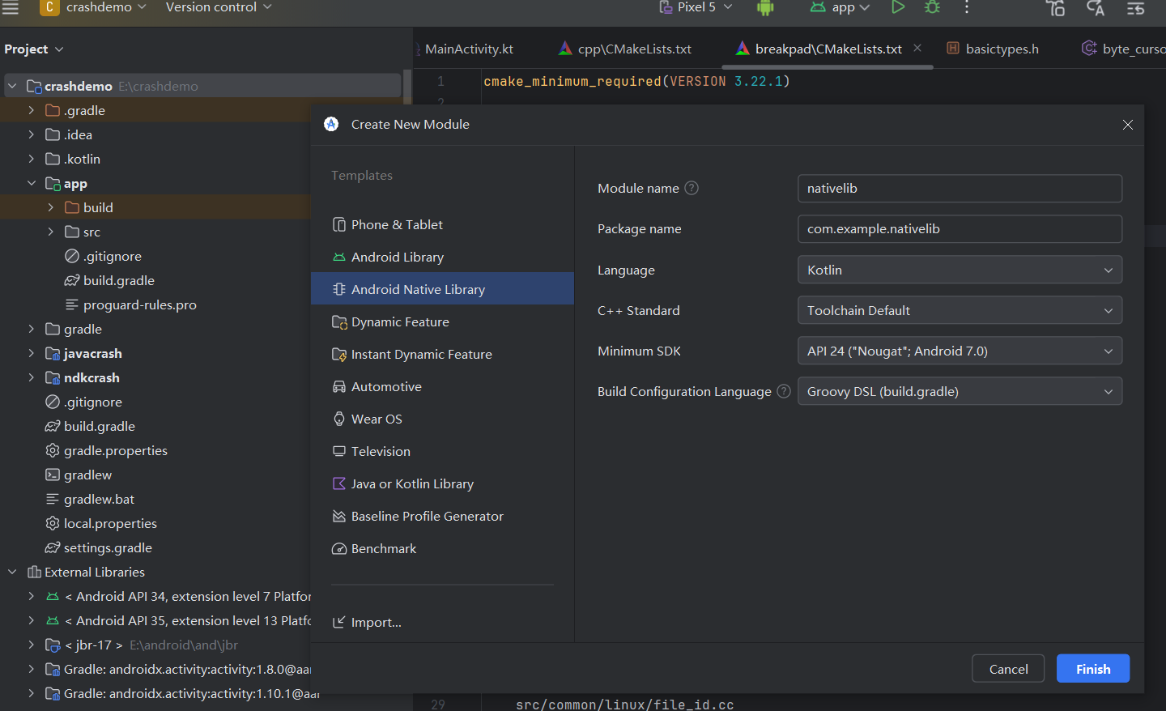Collapse the app module folder
The height and width of the screenshot is (711, 1166).
coord(32,183)
